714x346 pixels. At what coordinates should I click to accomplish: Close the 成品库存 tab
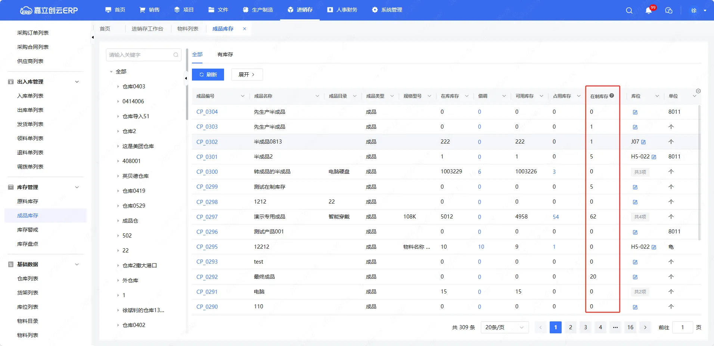coord(245,29)
